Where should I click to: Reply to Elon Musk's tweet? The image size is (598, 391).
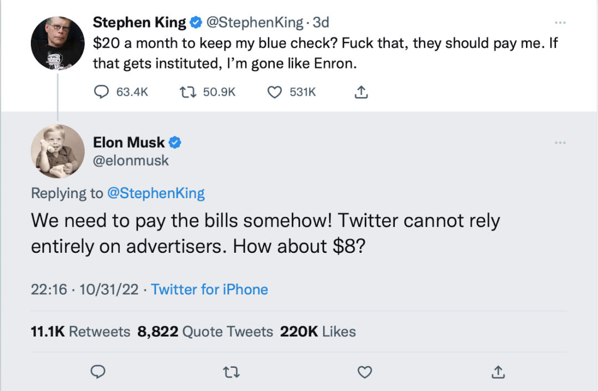[x=98, y=372]
